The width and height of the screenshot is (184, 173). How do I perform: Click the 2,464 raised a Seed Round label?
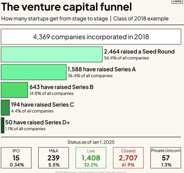(x=139, y=52)
